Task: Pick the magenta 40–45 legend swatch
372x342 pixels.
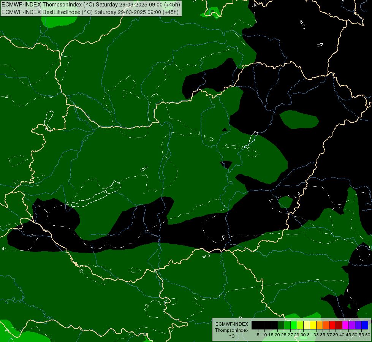Action: coord(345,325)
